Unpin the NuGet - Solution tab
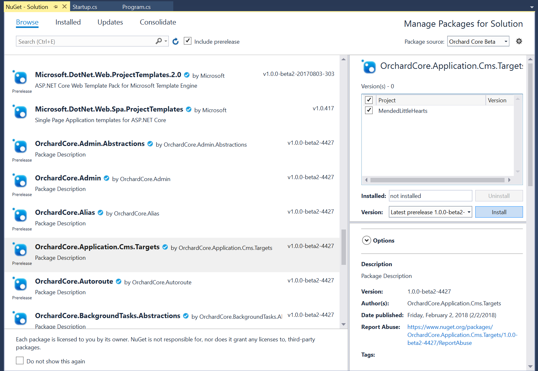Image resolution: width=538 pixels, height=371 pixels. click(55, 6)
